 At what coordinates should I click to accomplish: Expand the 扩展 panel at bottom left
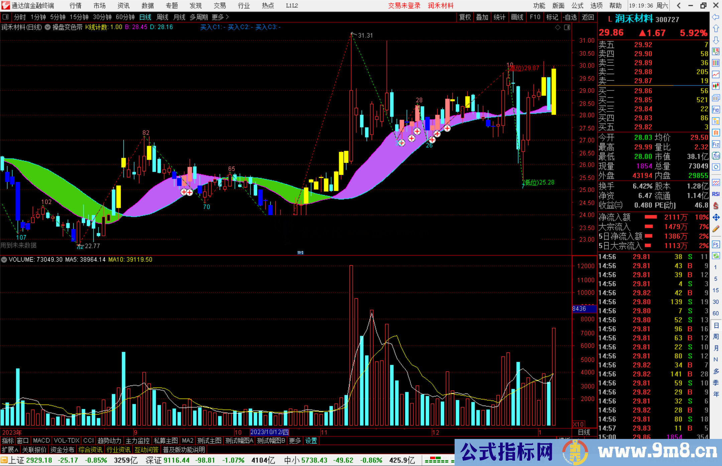click(10, 450)
